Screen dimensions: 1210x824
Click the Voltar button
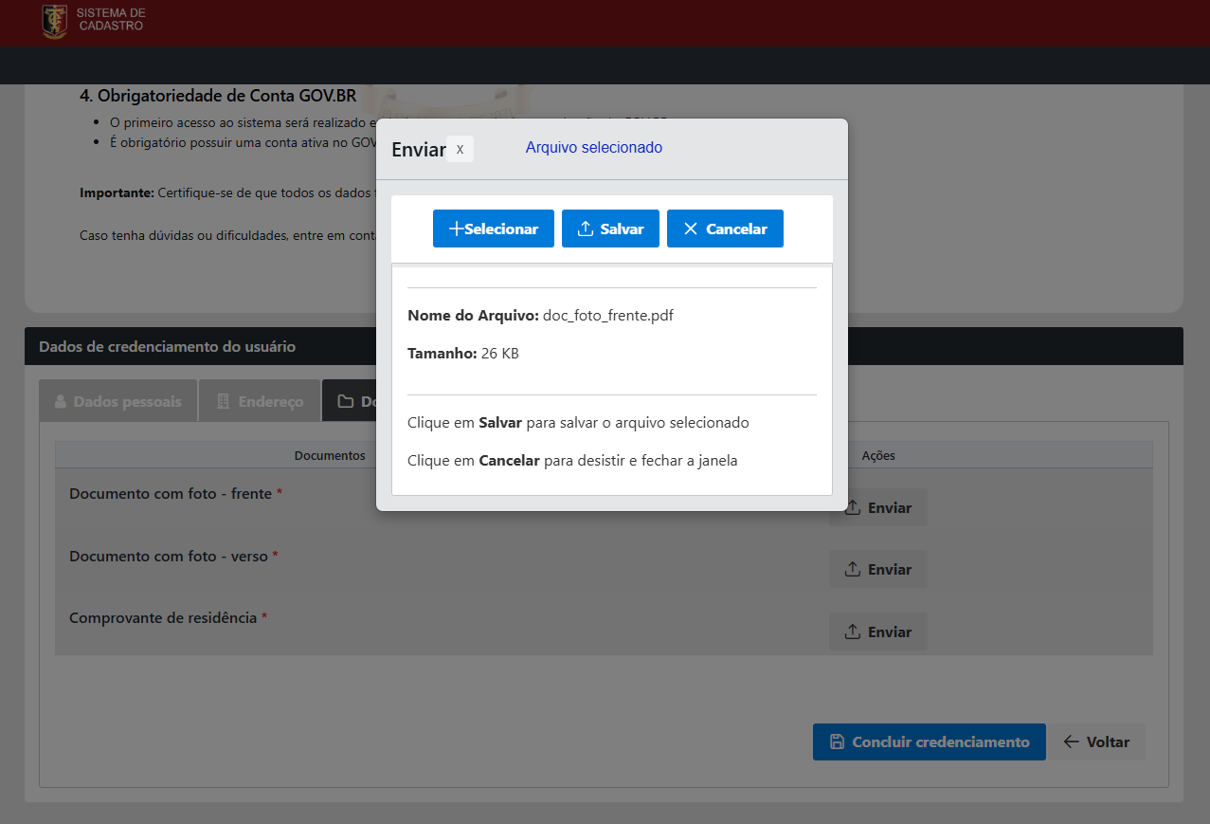1095,742
